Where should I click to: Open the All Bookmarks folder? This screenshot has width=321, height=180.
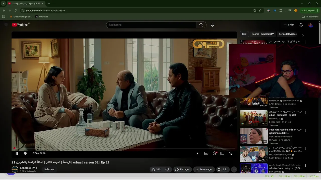[310, 17]
